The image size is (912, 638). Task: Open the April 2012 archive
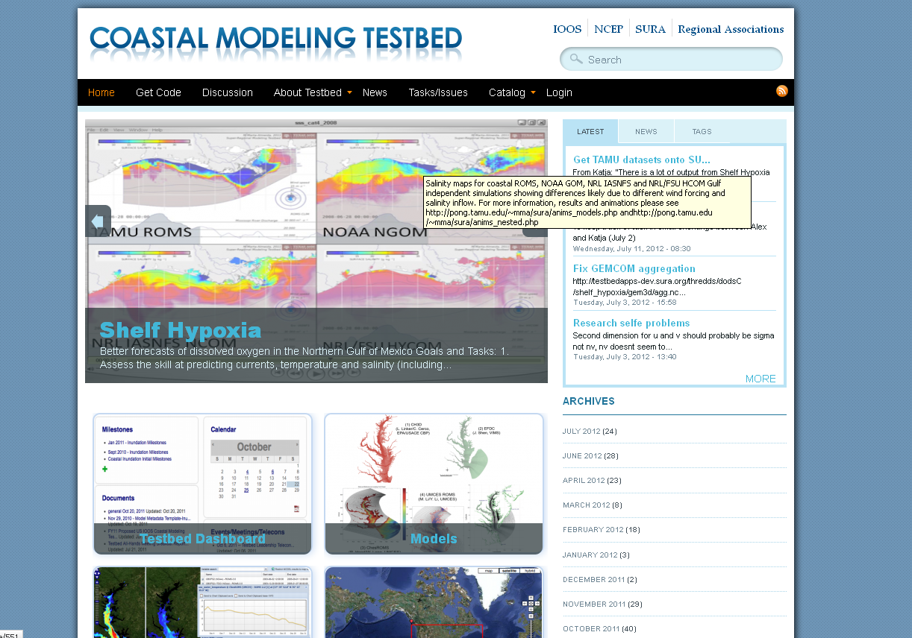point(584,480)
